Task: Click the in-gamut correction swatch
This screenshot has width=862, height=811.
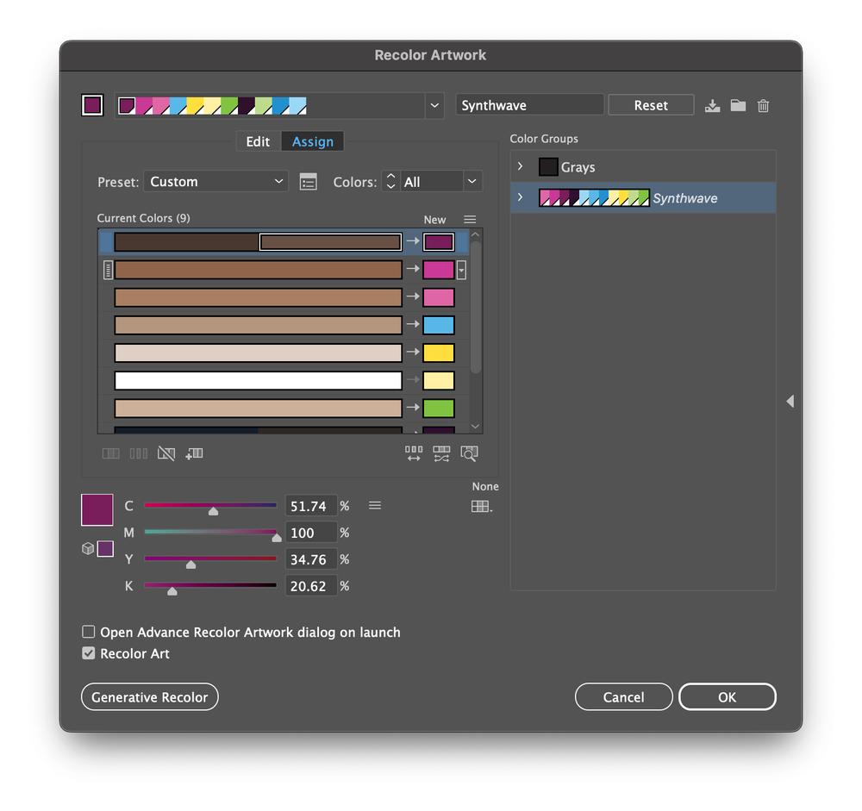Action: [x=105, y=549]
